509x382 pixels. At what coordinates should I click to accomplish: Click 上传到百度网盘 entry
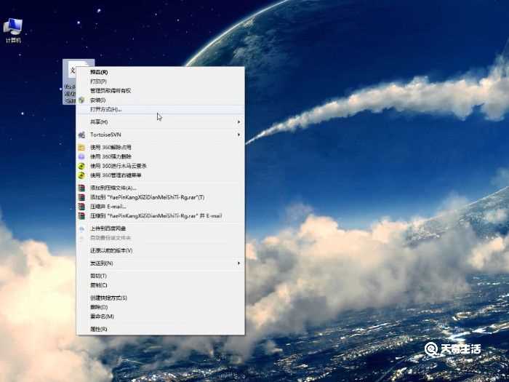coord(161,228)
